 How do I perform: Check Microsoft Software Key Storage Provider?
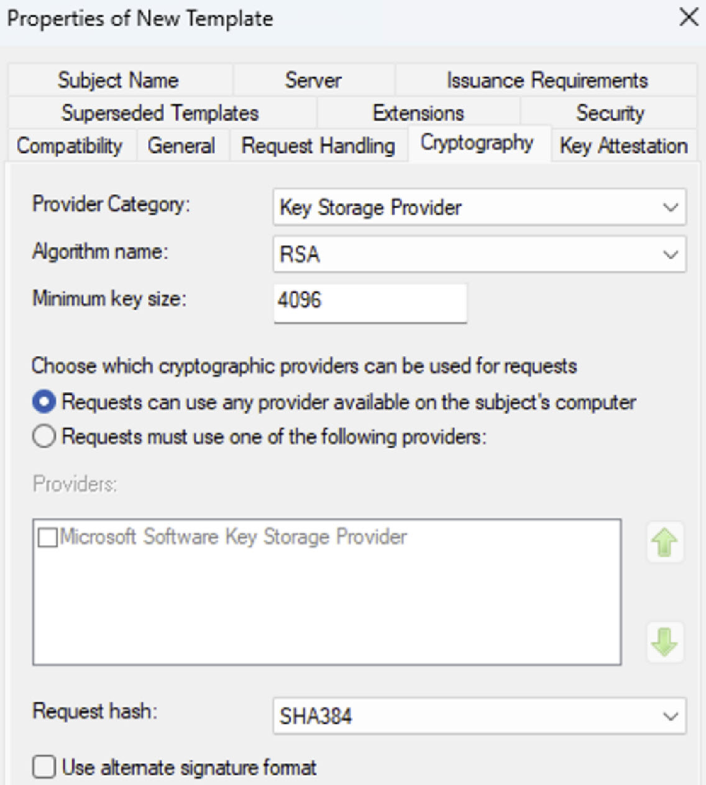coord(48,537)
